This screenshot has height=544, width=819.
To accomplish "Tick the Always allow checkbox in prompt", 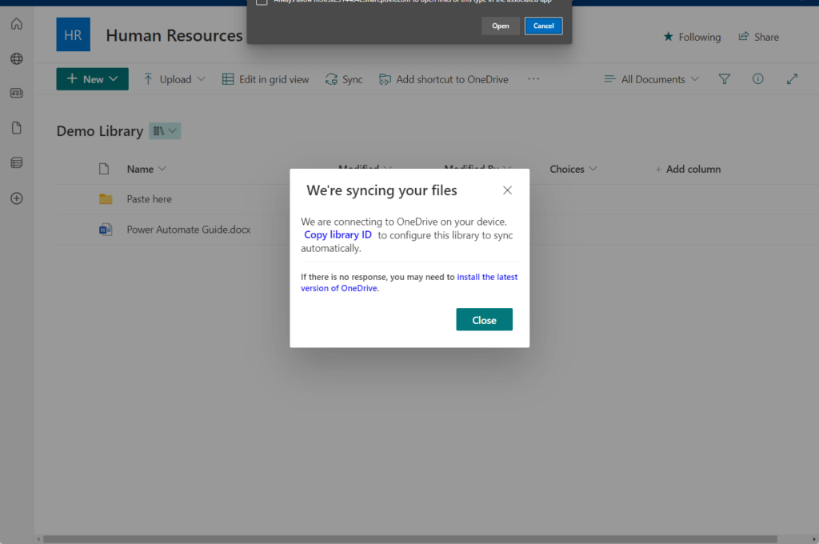I will (262, 2).
